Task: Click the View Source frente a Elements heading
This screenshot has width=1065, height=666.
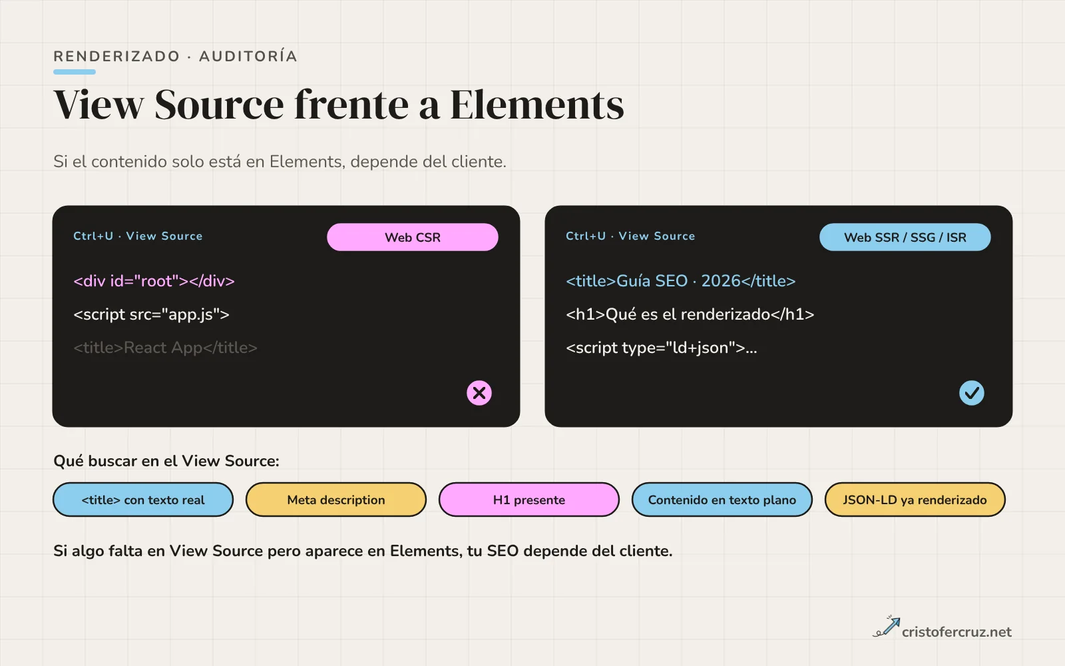Action: pyautogui.click(x=339, y=105)
